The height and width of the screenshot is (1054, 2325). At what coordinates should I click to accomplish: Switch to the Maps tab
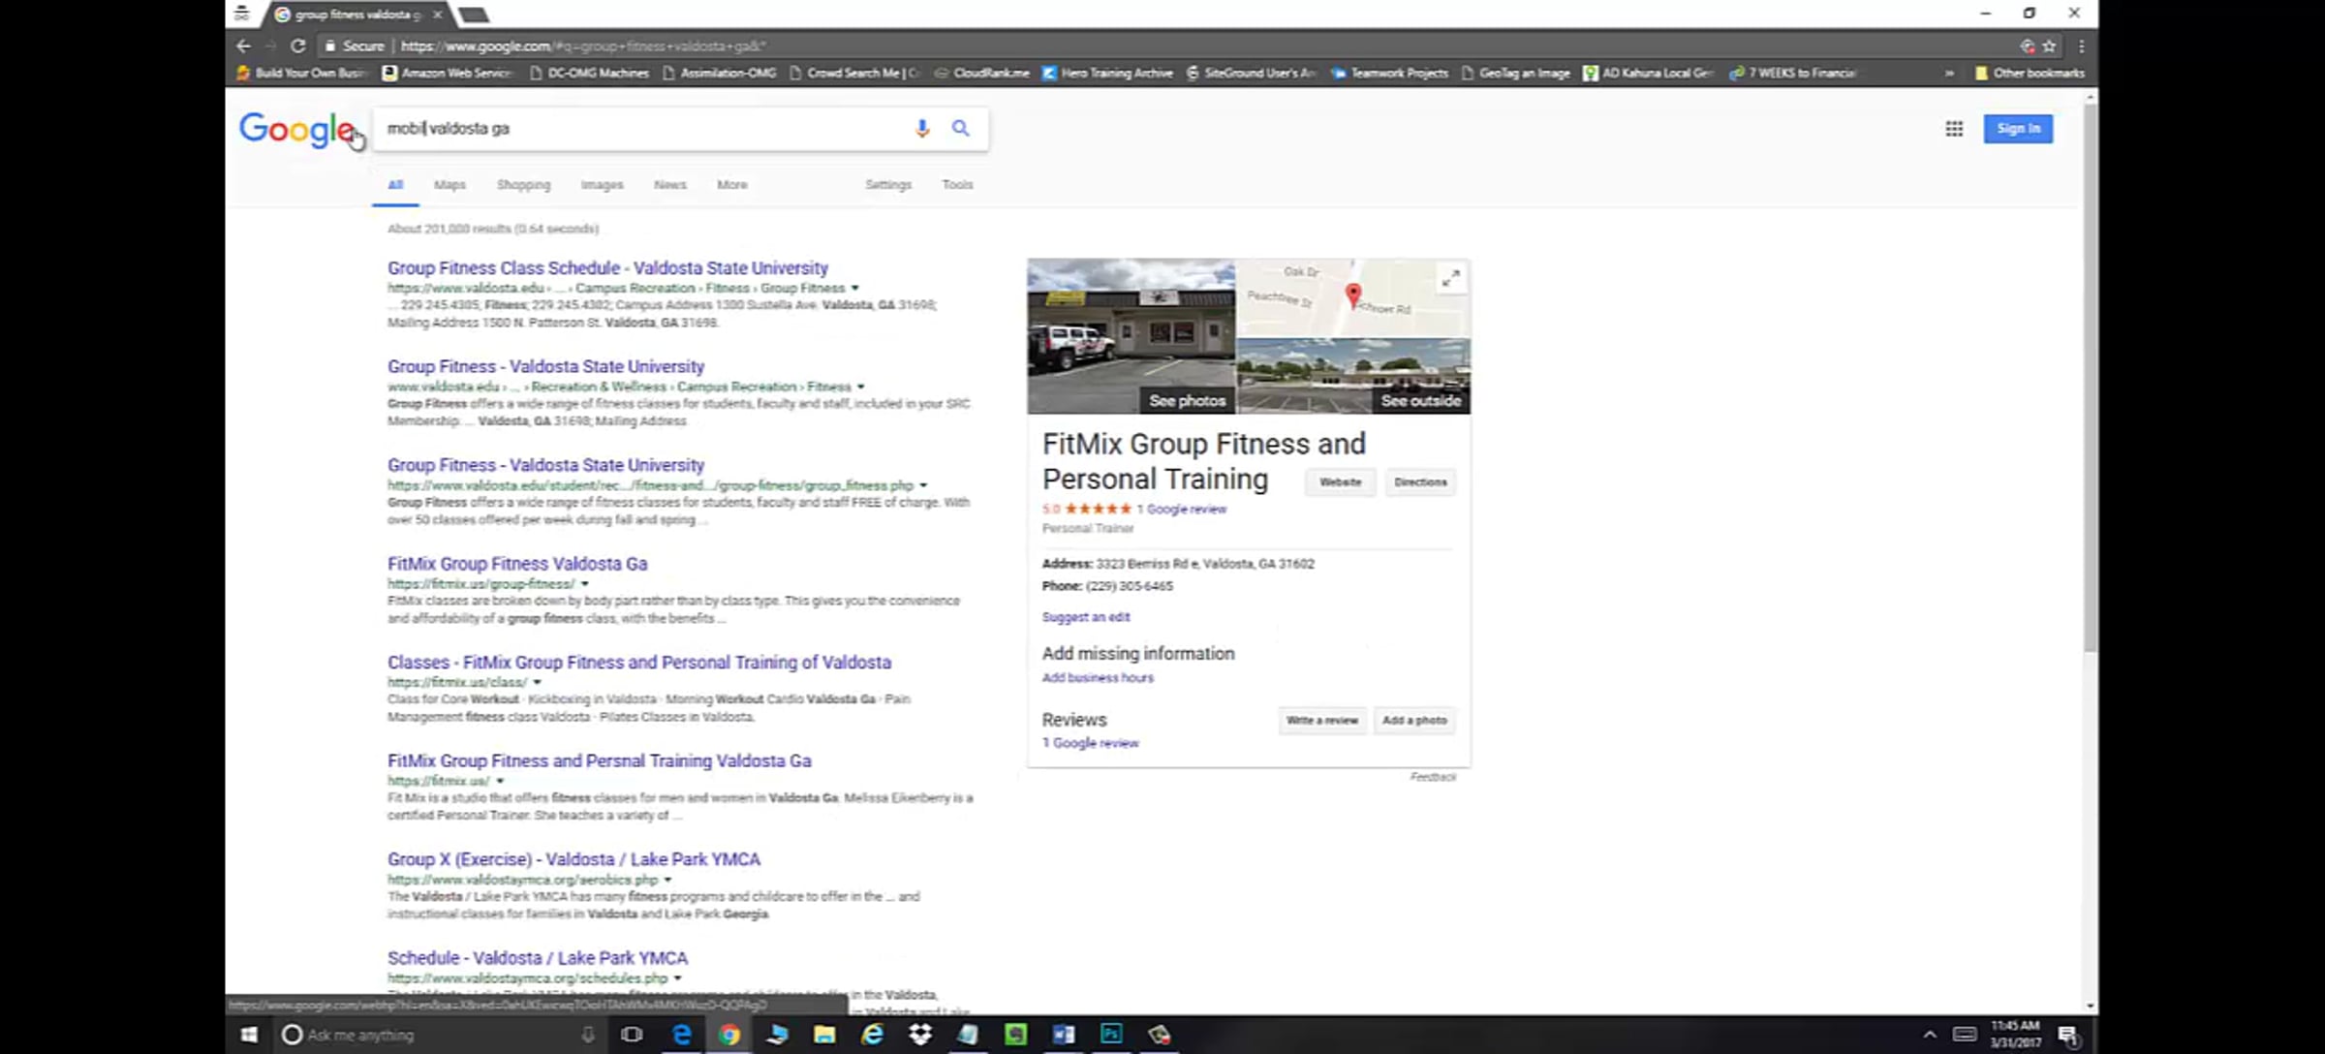(x=449, y=184)
